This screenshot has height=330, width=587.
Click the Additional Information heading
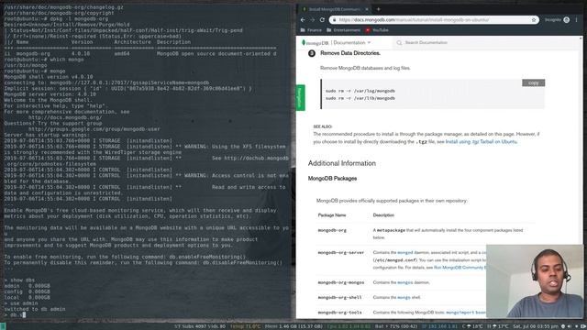point(342,163)
